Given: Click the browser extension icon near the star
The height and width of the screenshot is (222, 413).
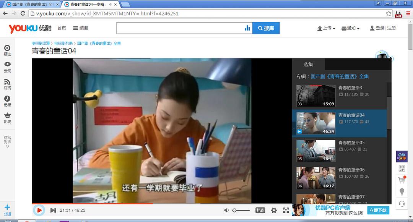Looking at the screenshot, I should click(398, 14).
